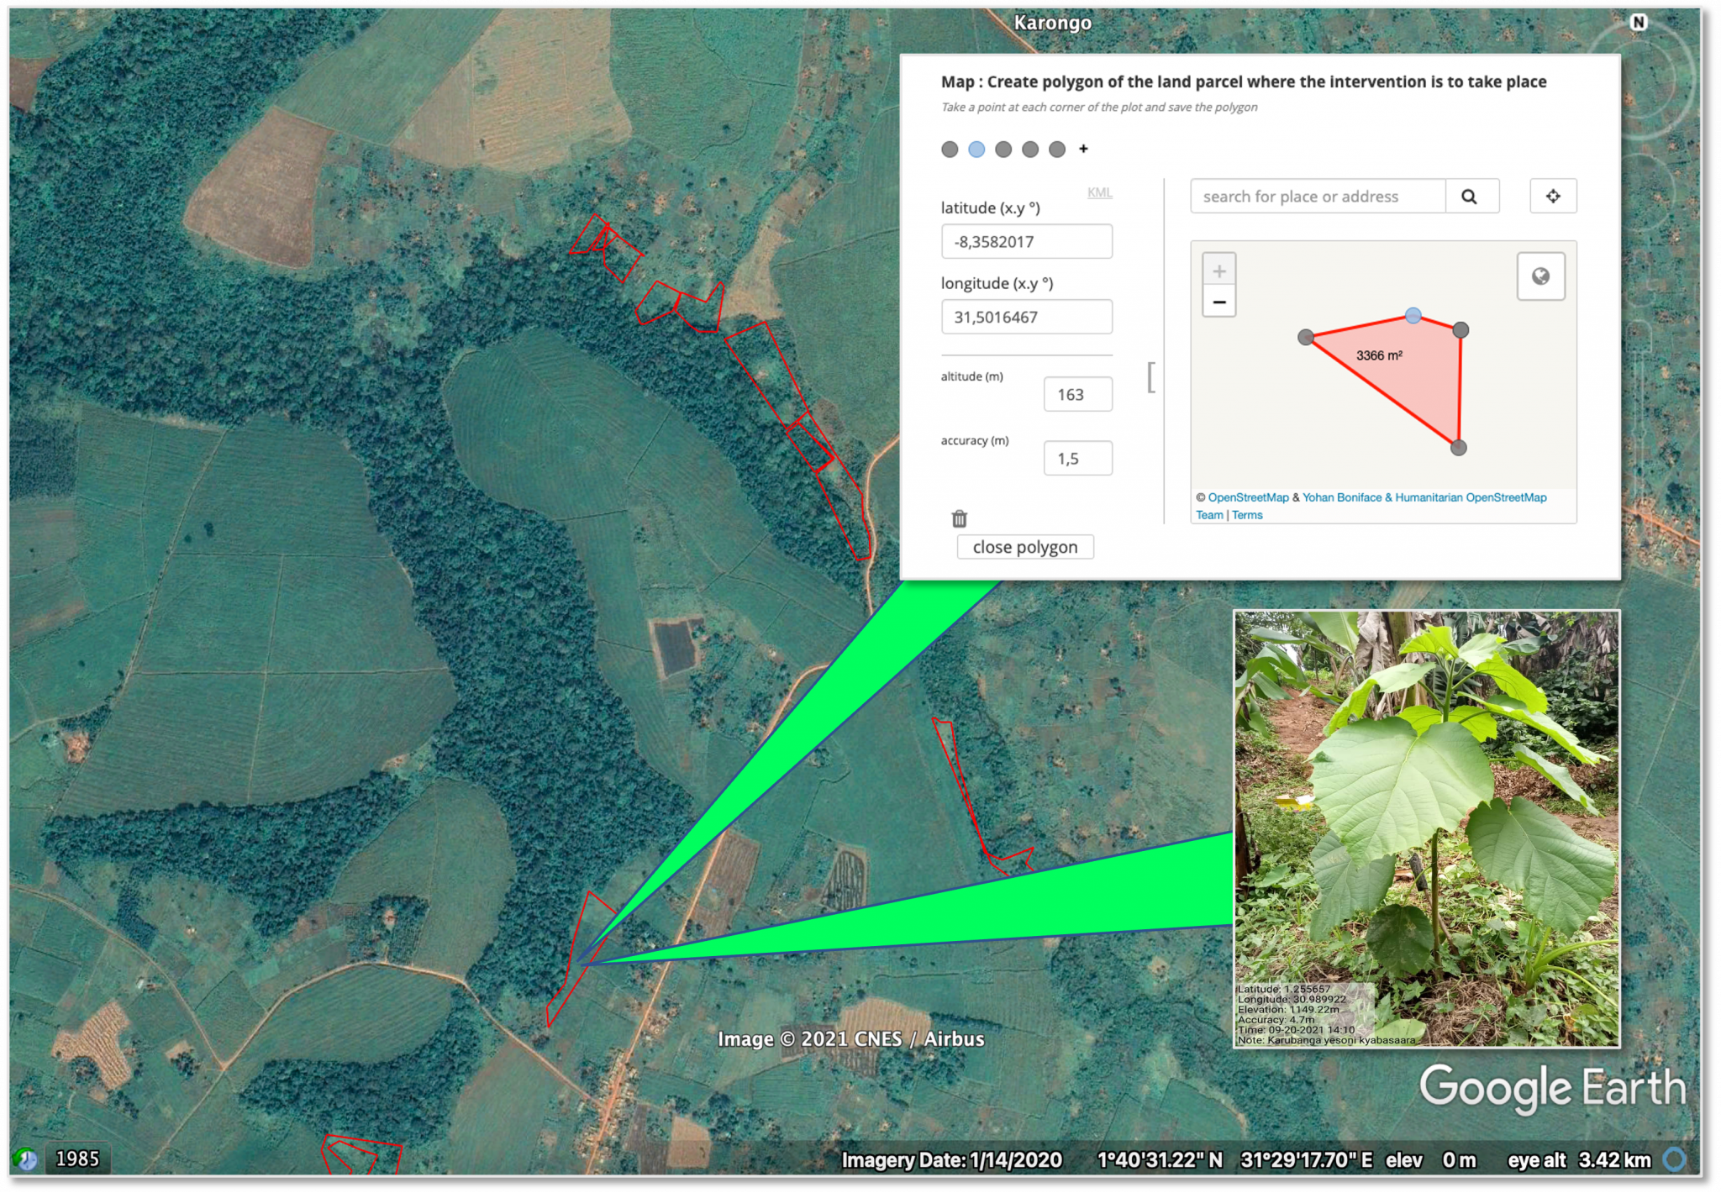This screenshot has width=1721, height=1193.
Task: Select the fifth polygon point dot
Action: coord(1057,150)
